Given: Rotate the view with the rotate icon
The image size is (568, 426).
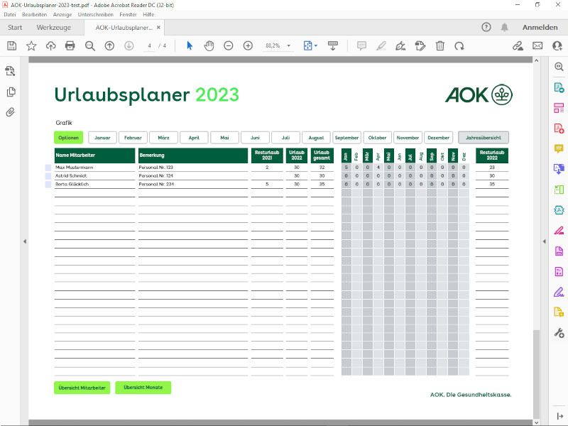Looking at the screenshot, I should click(459, 45).
